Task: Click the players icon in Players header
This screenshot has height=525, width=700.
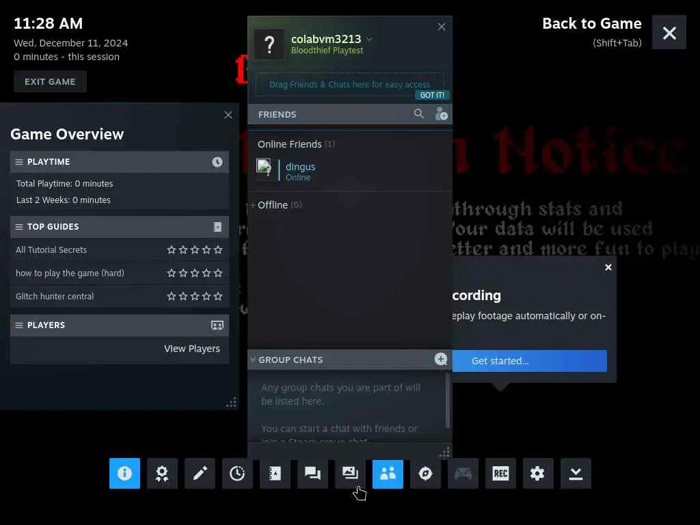Action: pyautogui.click(x=217, y=325)
